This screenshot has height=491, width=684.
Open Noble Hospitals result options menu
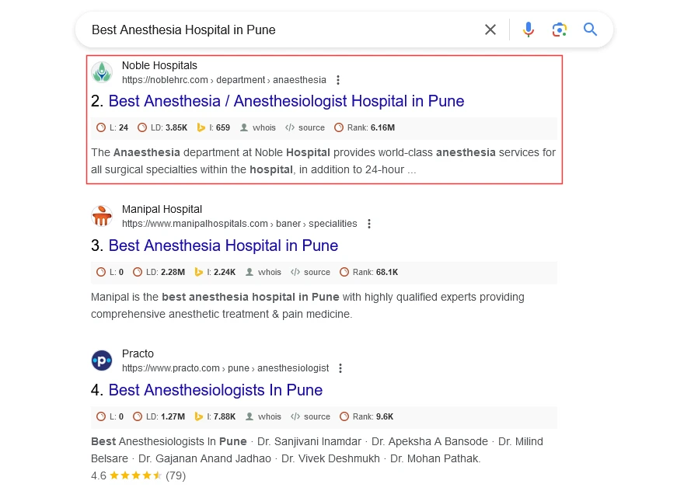pos(337,80)
